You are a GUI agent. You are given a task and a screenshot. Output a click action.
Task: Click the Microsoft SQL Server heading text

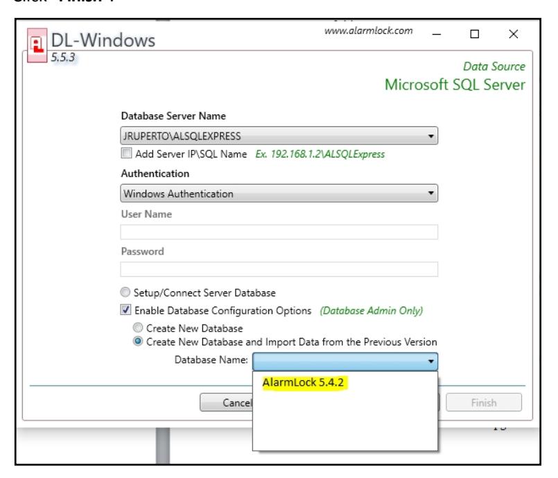(455, 85)
